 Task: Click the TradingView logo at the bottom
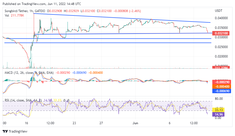pyautogui.click(x=15, y=131)
